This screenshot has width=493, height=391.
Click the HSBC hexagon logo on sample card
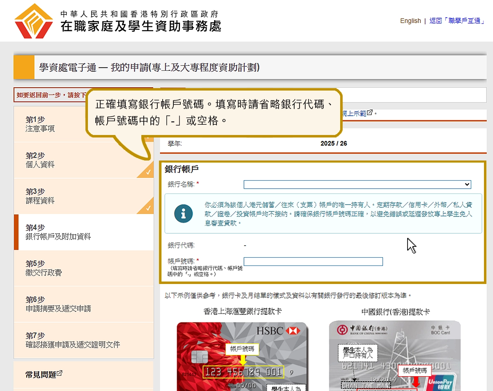[x=293, y=330]
